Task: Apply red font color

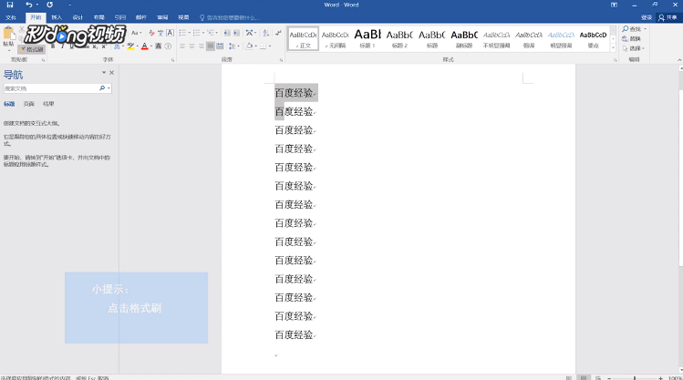Action: coord(144,46)
